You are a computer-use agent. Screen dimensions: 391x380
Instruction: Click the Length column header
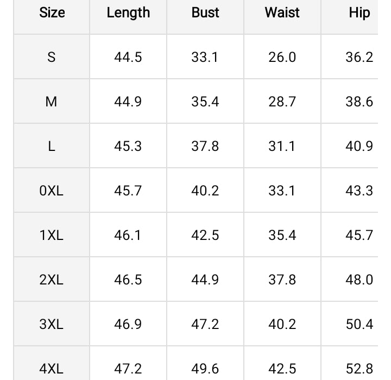pyautogui.click(x=128, y=13)
